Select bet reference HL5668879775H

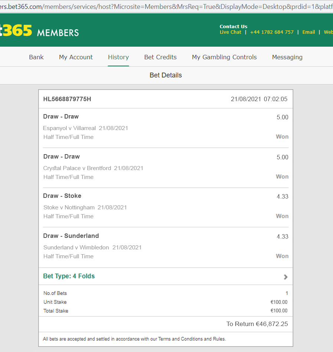[67, 99]
